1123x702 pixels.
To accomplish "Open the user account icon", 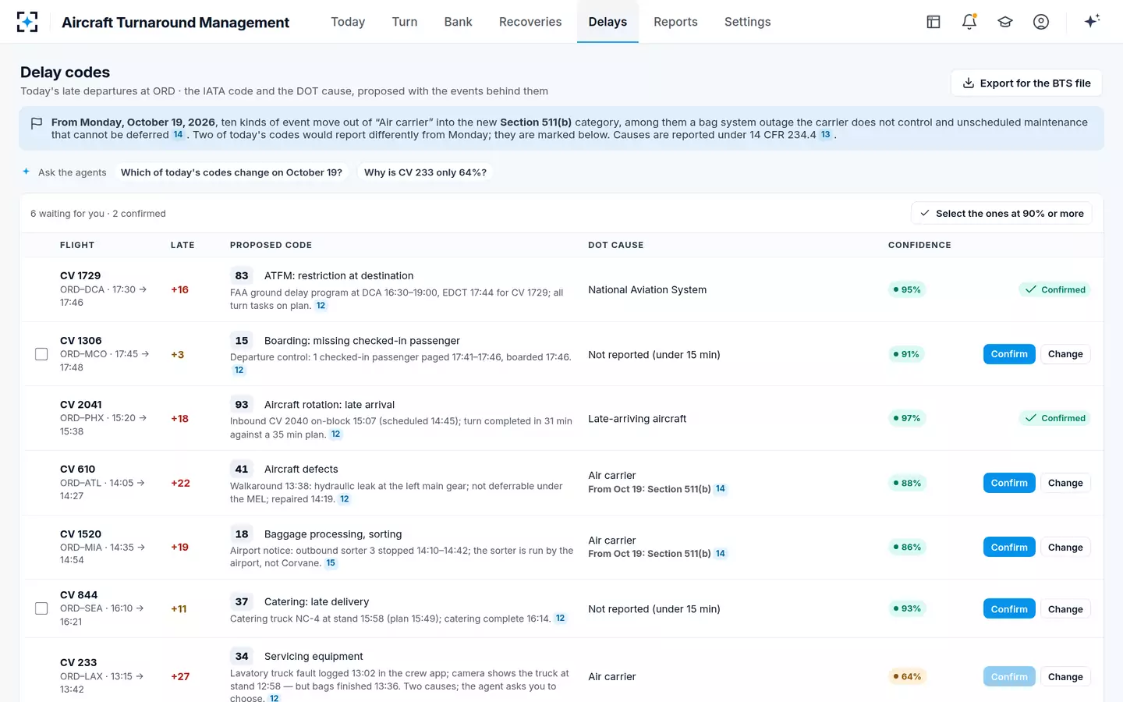I will pos(1041,22).
